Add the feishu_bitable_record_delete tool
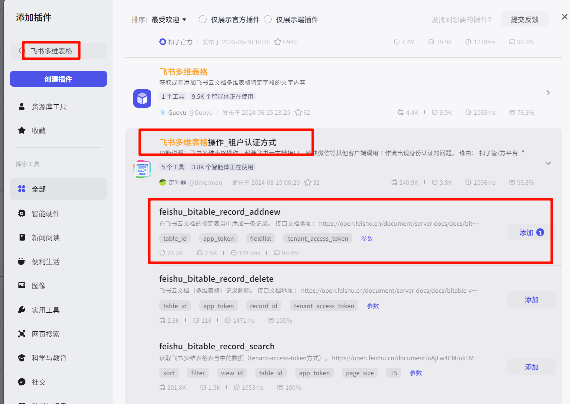570x404 pixels. coord(531,300)
